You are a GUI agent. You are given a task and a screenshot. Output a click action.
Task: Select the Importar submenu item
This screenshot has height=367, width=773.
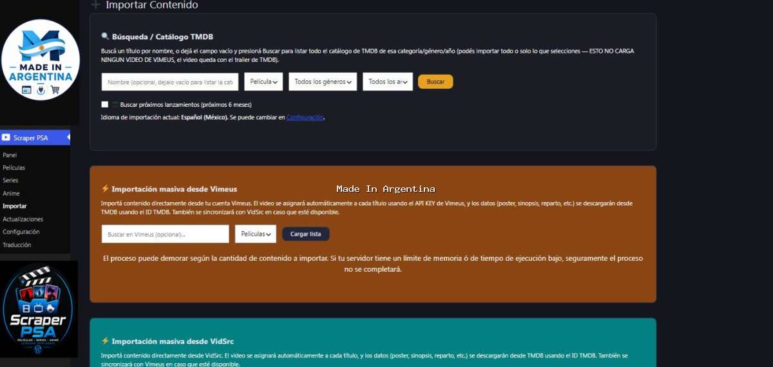tap(14, 206)
